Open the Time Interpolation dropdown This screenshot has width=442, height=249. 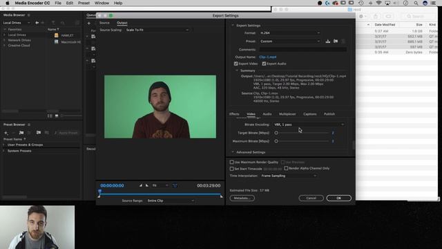(x=289, y=176)
